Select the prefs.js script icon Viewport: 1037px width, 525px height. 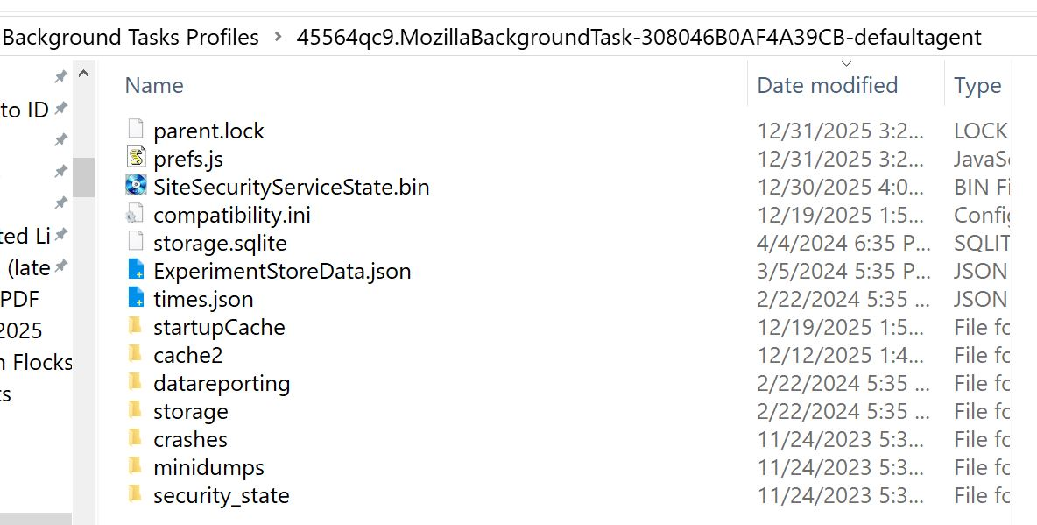pos(135,159)
